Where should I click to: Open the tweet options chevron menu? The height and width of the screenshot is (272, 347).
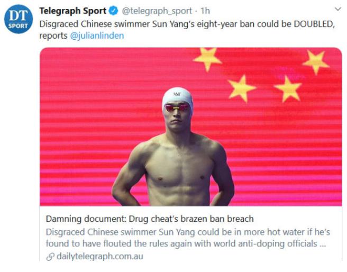pyautogui.click(x=337, y=9)
